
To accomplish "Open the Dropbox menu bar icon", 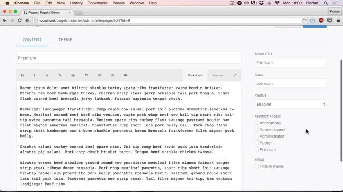I will [x=262, y=3].
